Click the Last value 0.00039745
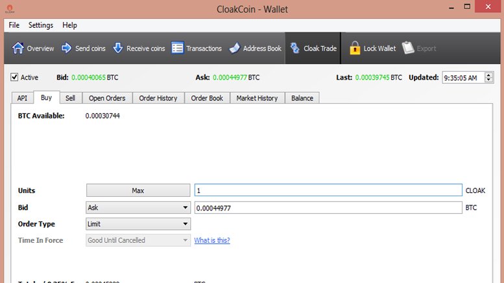 click(x=372, y=77)
